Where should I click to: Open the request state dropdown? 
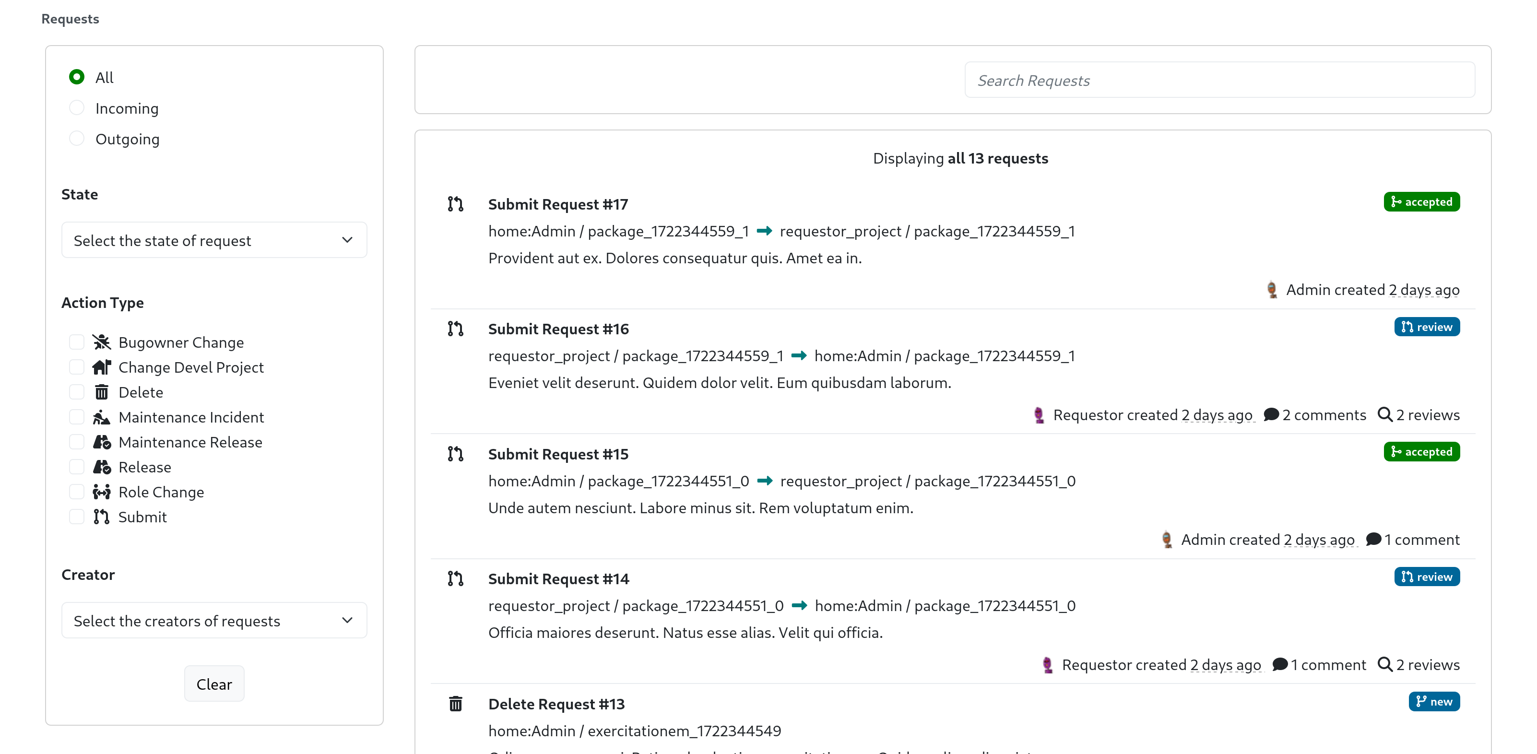213,240
